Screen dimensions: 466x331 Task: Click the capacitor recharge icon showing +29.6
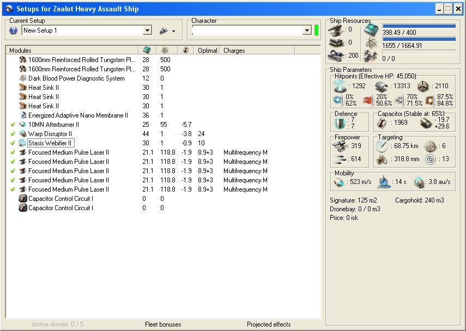(x=426, y=123)
